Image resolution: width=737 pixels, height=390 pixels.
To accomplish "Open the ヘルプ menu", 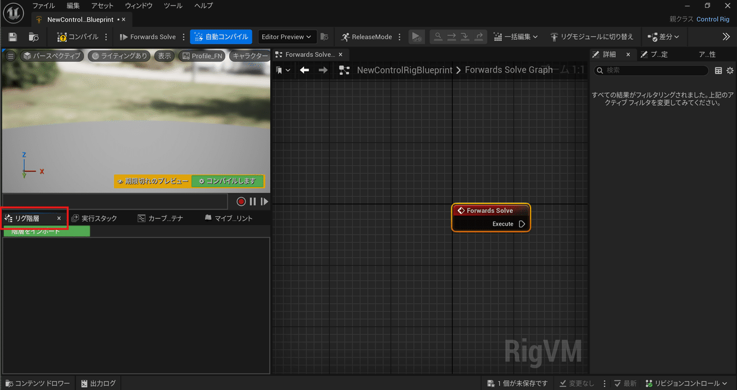I will point(203,6).
